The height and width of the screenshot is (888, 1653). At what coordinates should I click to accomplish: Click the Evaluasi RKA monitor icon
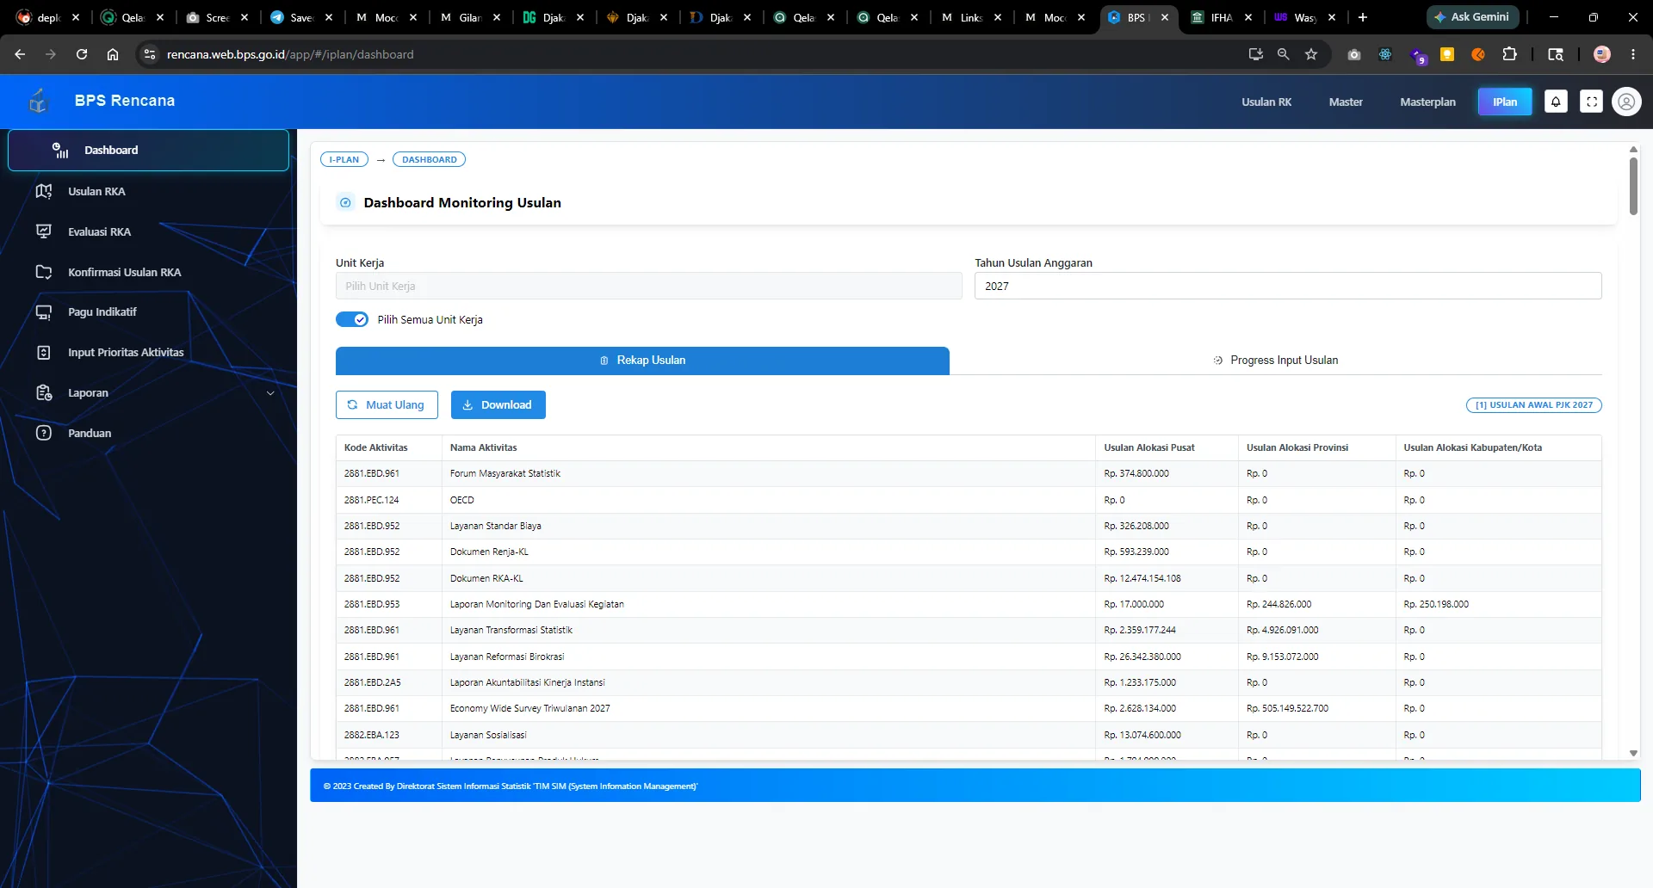point(44,231)
